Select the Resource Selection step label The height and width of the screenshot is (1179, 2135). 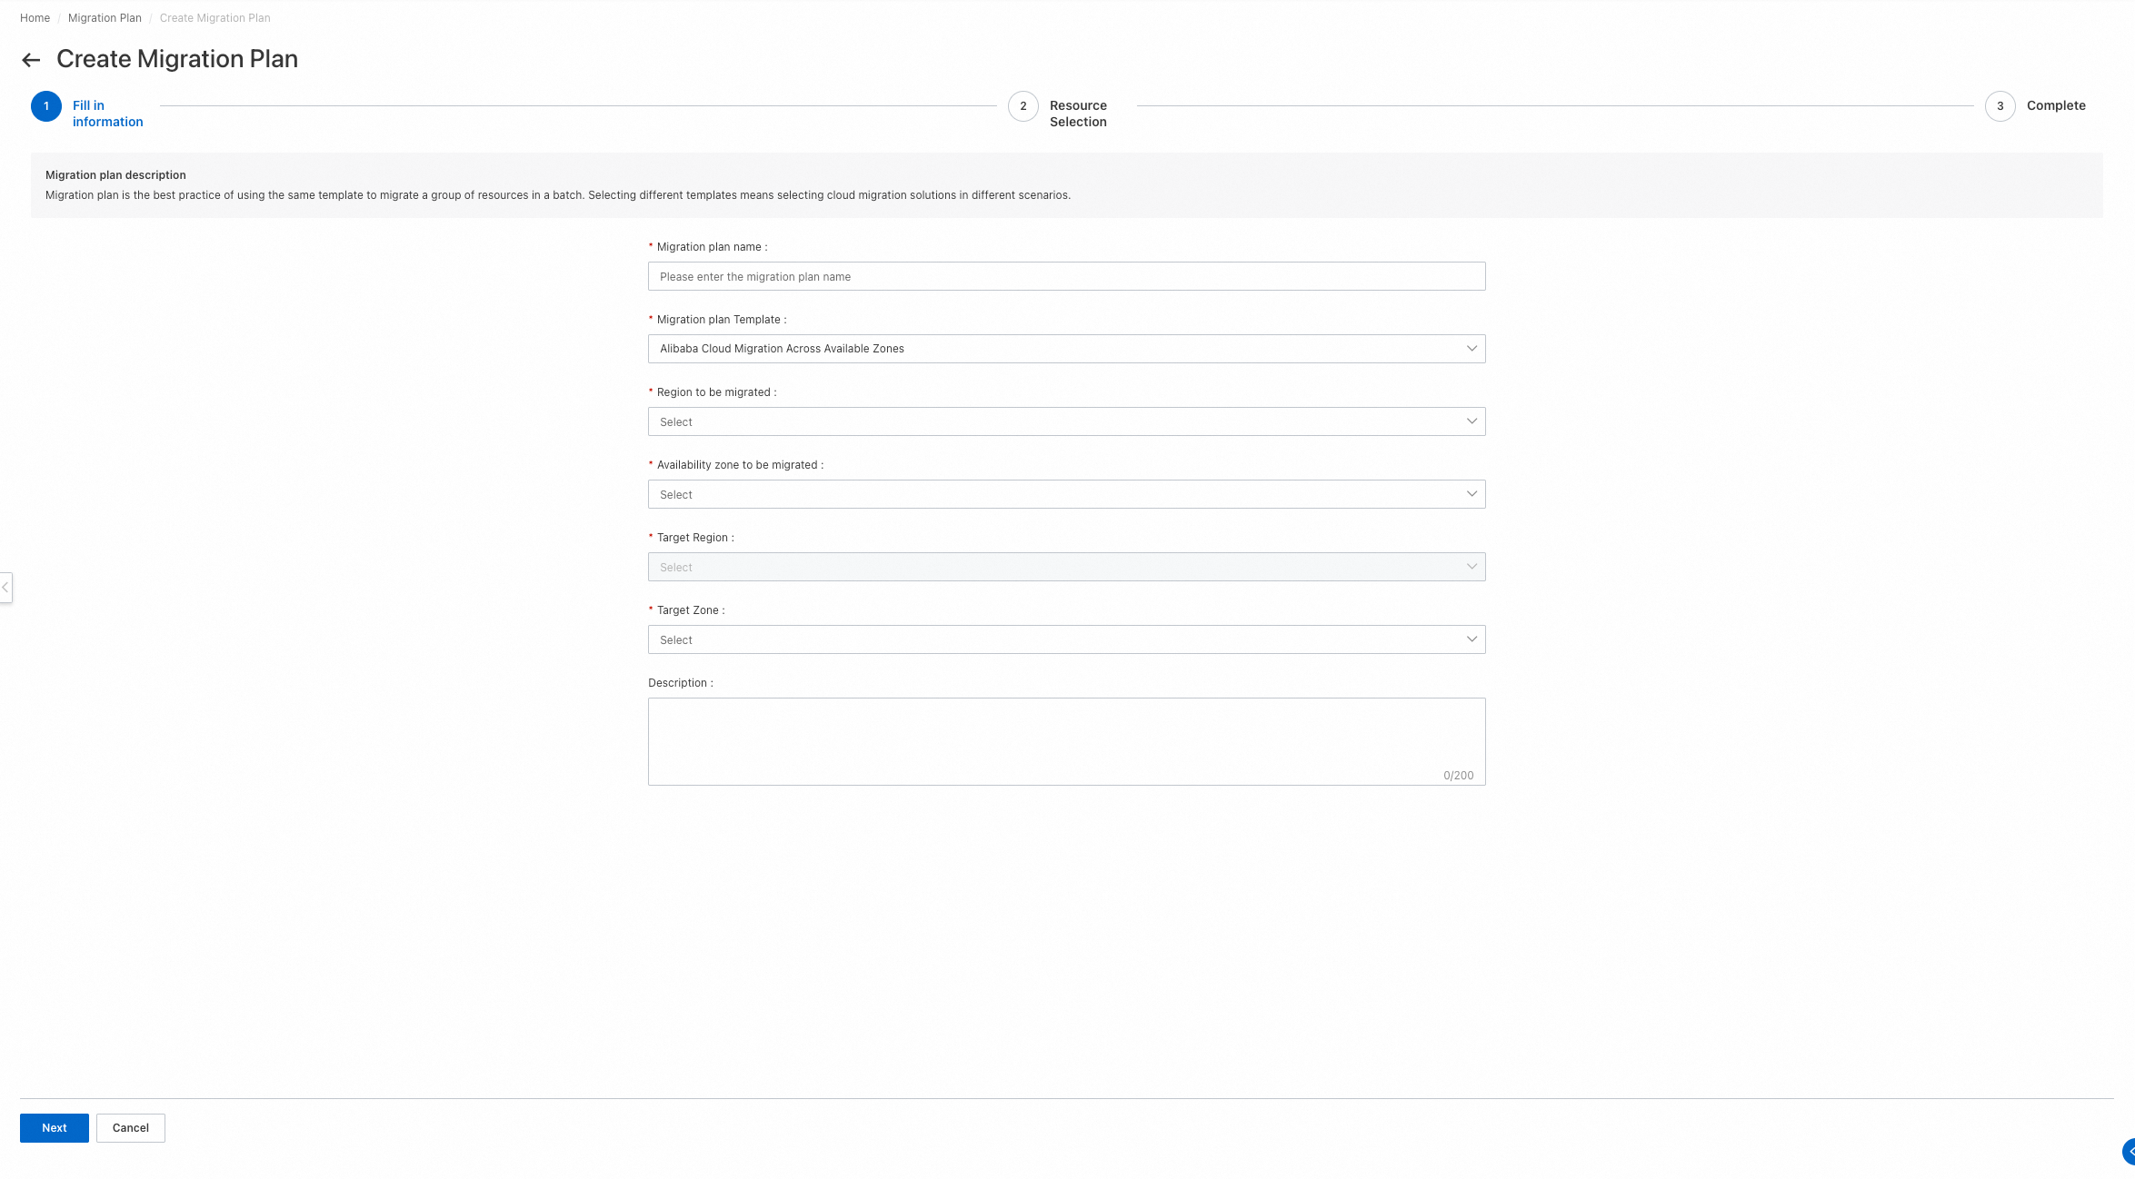click(1078, 114)
